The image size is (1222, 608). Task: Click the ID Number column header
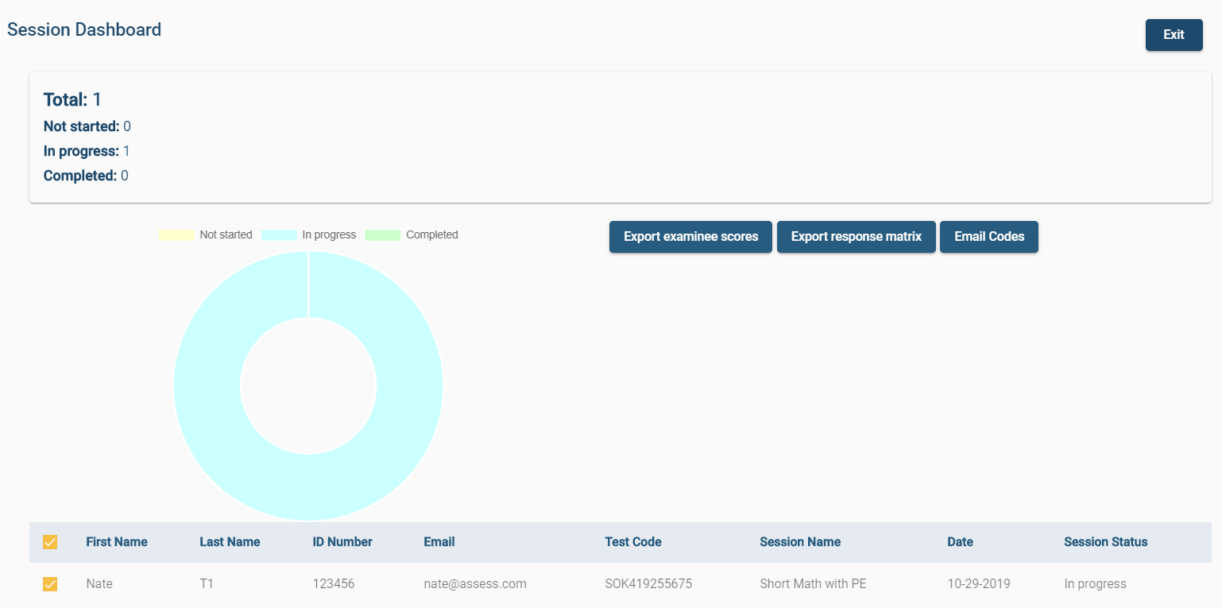342,542
